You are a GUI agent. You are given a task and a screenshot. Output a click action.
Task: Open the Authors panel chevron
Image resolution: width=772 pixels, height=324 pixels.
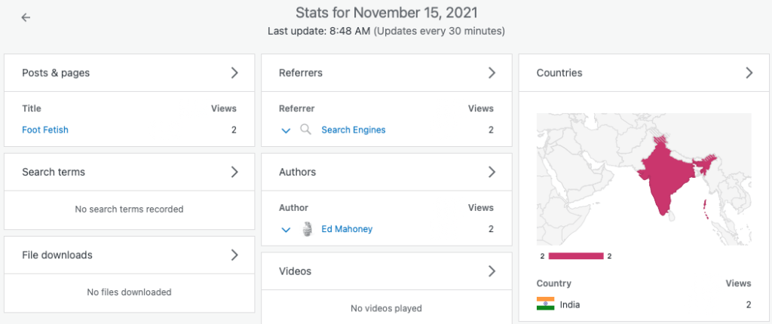coord(492,172)
